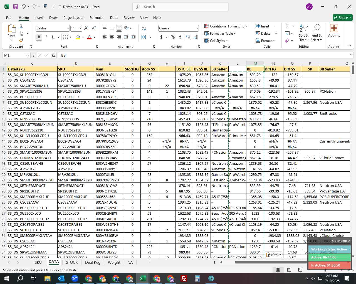Click the Decrease Indent icon
Viewport: 356px width, 284px height.
pos(126,37)
